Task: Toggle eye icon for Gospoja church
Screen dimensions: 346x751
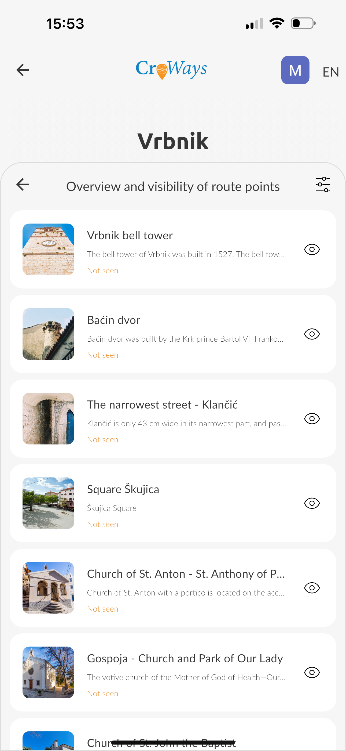Action: tap(312, 672)
